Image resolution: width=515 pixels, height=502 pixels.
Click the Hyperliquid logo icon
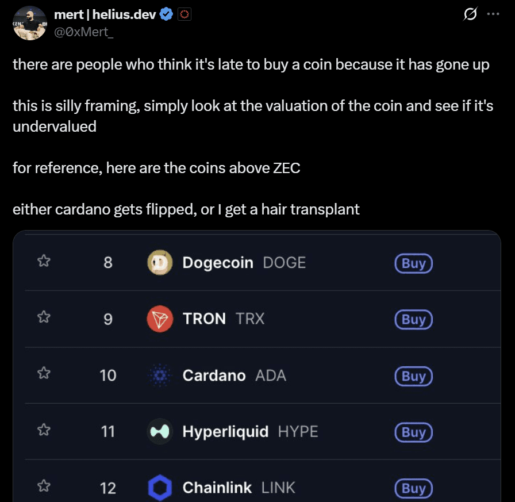coord(160,431)
